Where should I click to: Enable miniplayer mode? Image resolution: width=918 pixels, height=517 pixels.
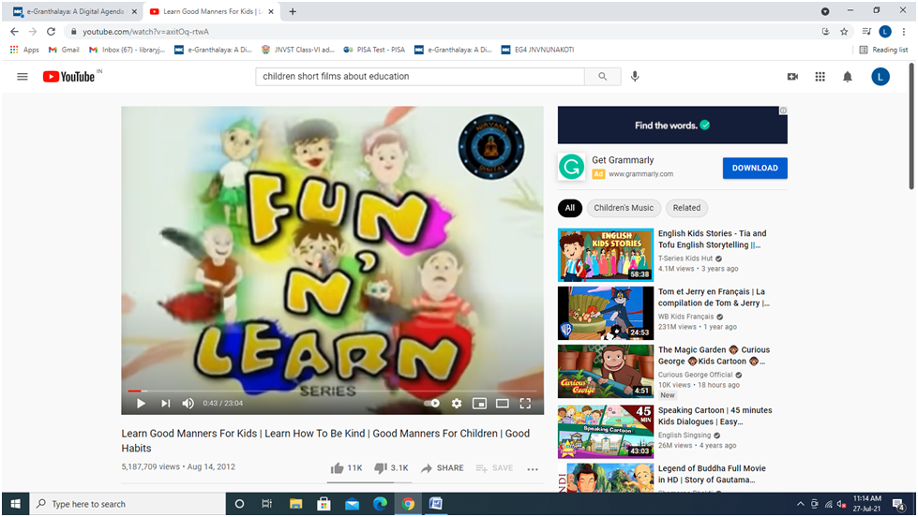[x=479, y=404]
